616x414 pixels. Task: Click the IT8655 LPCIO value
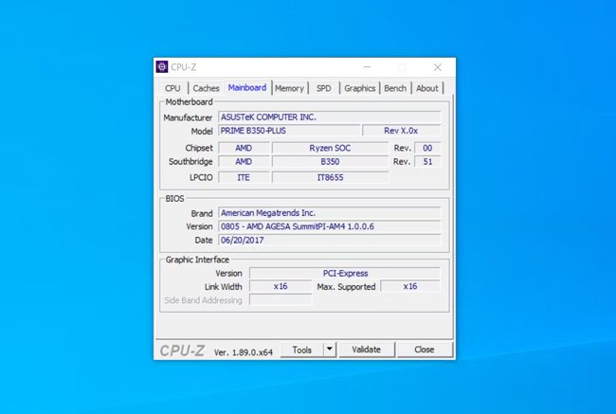(x=330, y=177)
